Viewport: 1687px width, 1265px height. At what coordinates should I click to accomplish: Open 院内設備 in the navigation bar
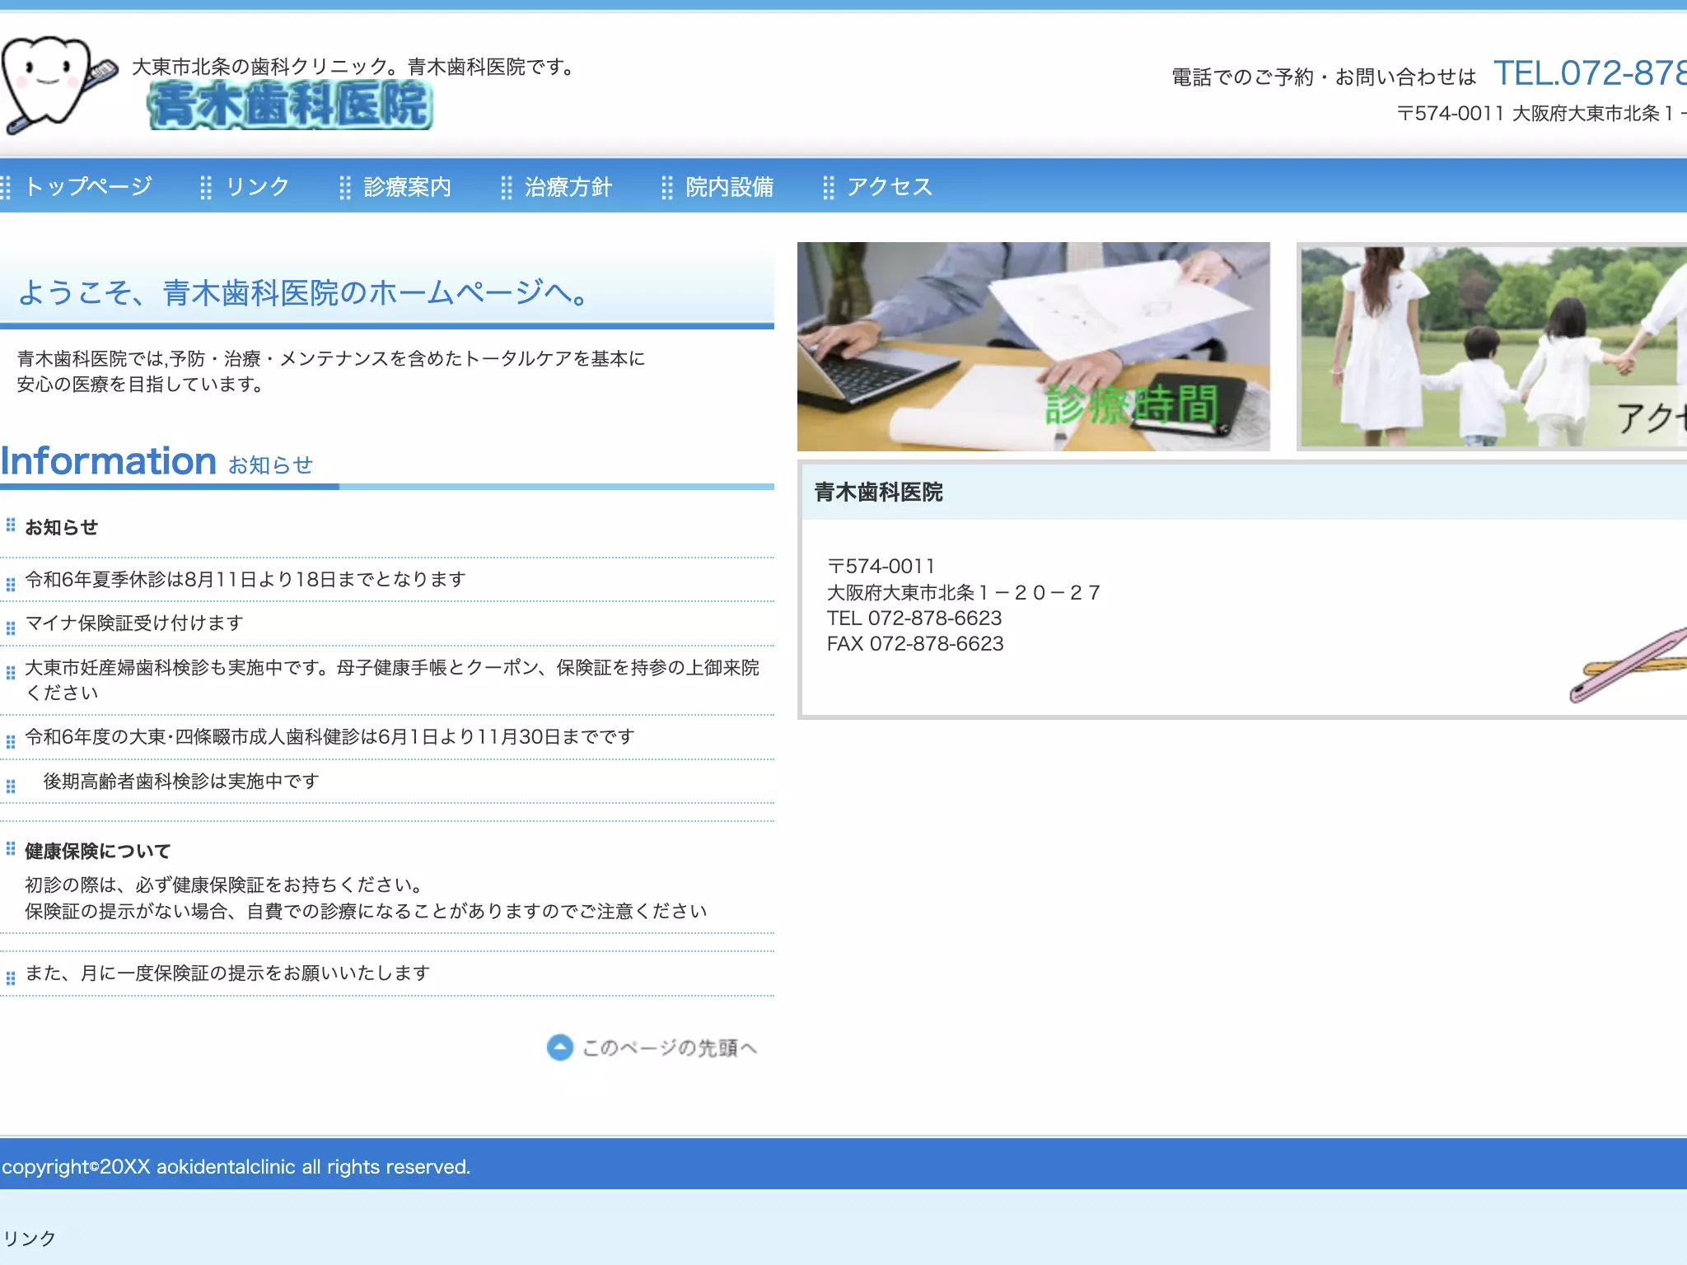(x=730, y=186)
